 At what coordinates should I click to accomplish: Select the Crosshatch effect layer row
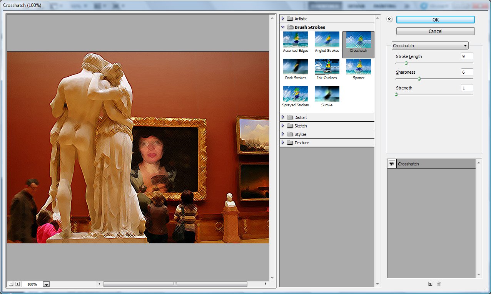click(431, 164)
